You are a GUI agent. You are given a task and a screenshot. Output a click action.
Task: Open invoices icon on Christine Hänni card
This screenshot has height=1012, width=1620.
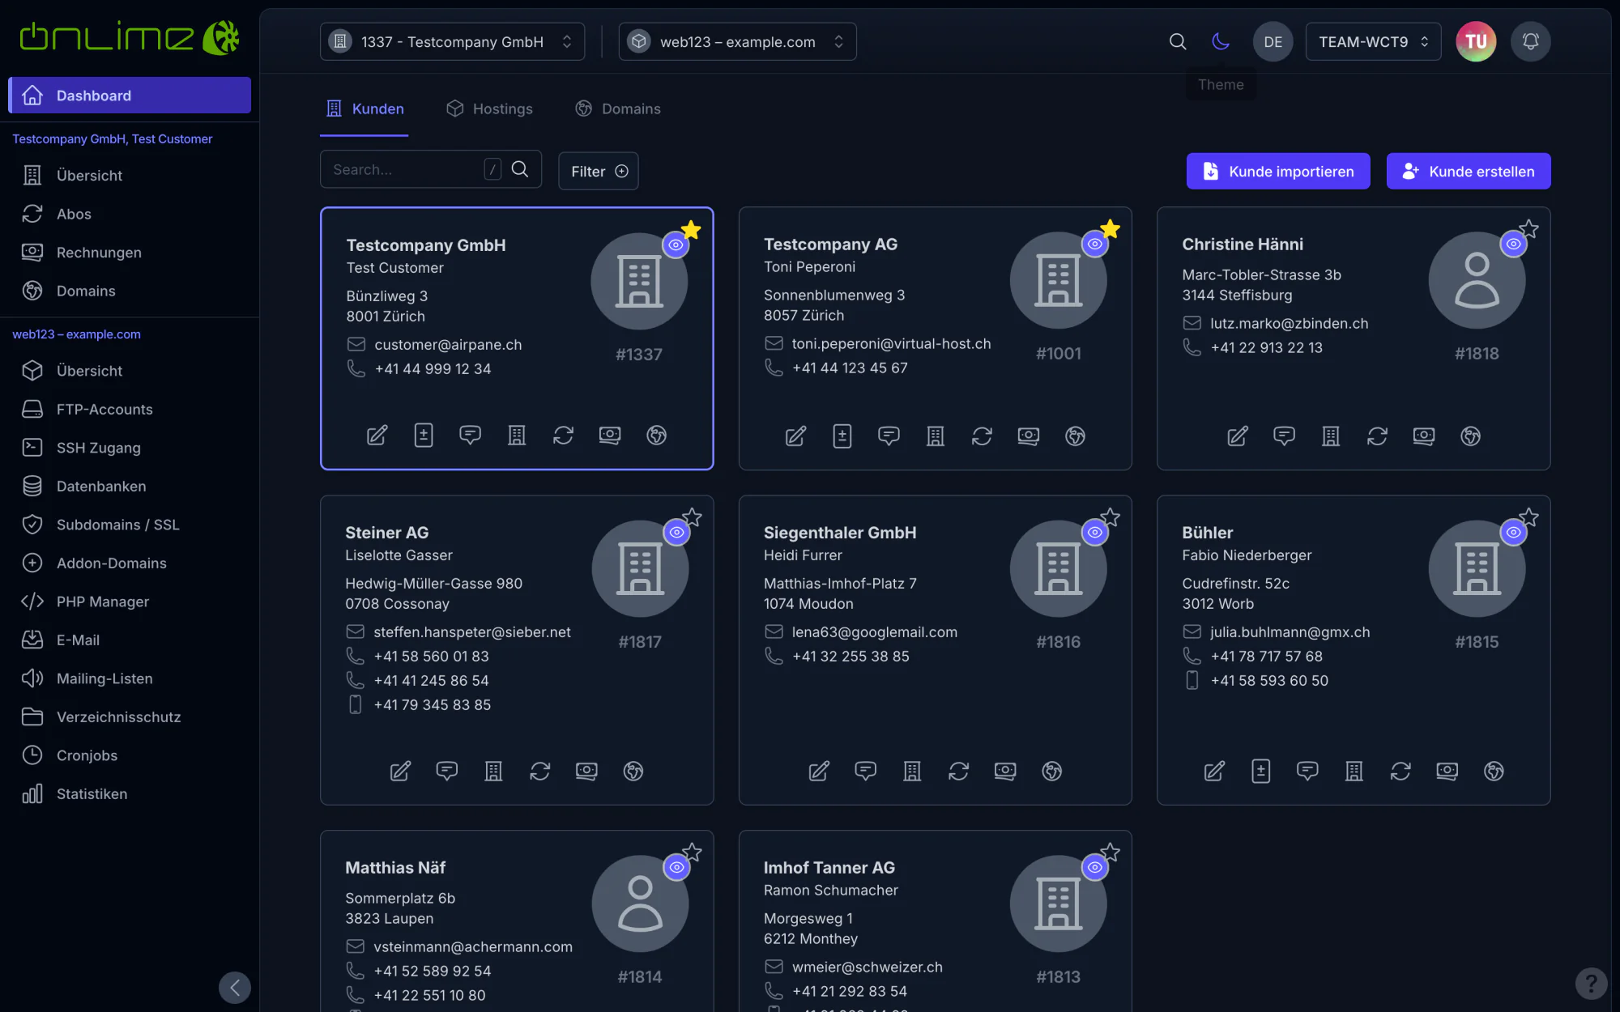[x=1424, y=436]
